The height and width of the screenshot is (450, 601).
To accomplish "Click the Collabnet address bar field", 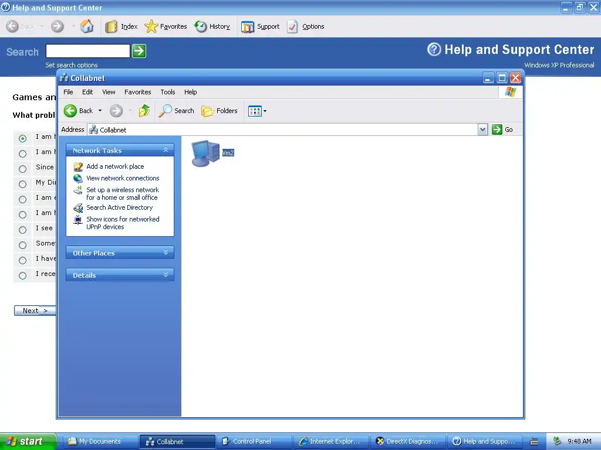I will [283, 129].
